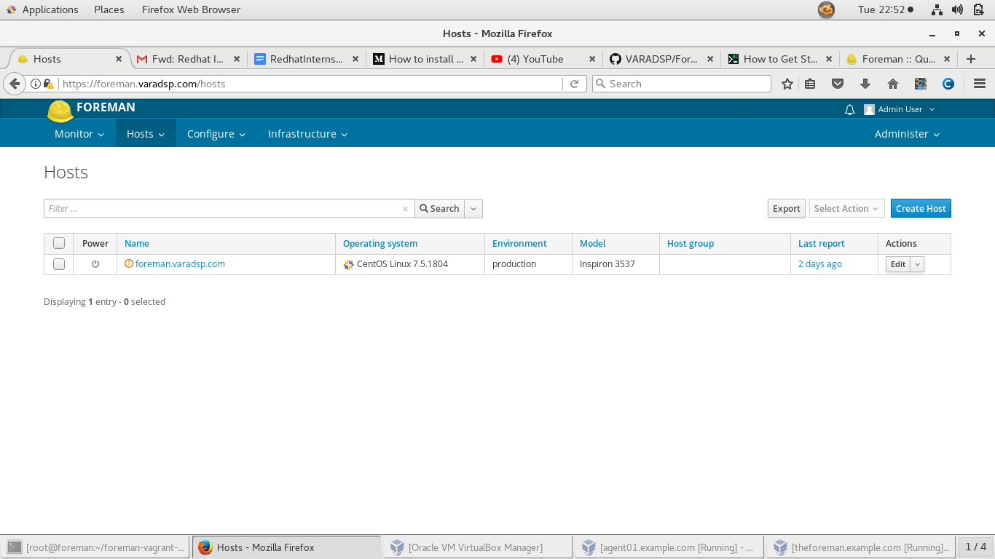This screenshot has height=559, width=995.
Task: Click the orange tray application icon
Action: [x=826, y=9]
